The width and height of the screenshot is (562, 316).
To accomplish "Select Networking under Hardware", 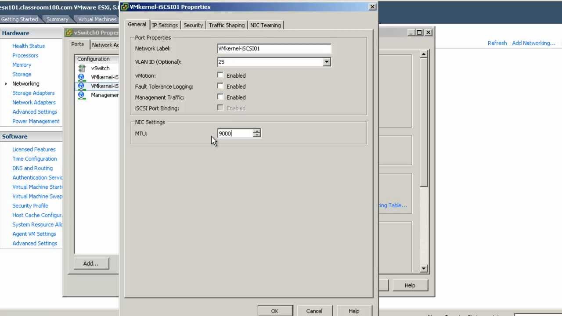I will [26, 83].
